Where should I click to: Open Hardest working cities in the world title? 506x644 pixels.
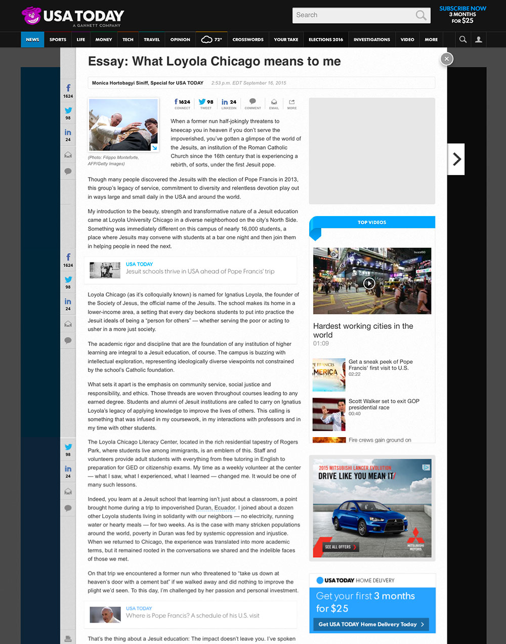[x=363, y=330]
